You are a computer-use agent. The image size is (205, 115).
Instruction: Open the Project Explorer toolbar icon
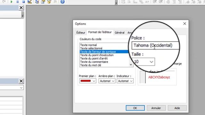tap(37, 2)
